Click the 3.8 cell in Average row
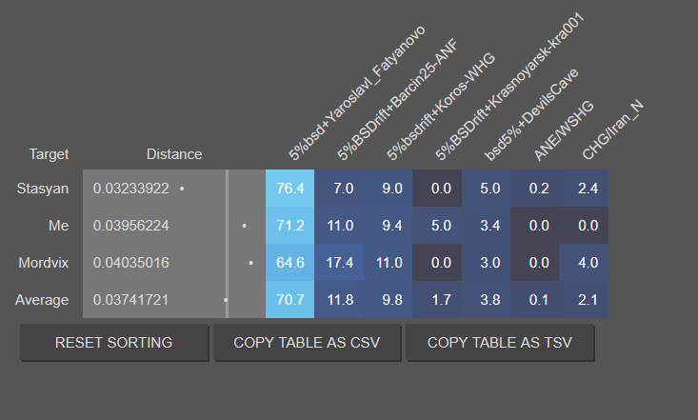 [486, 299]
